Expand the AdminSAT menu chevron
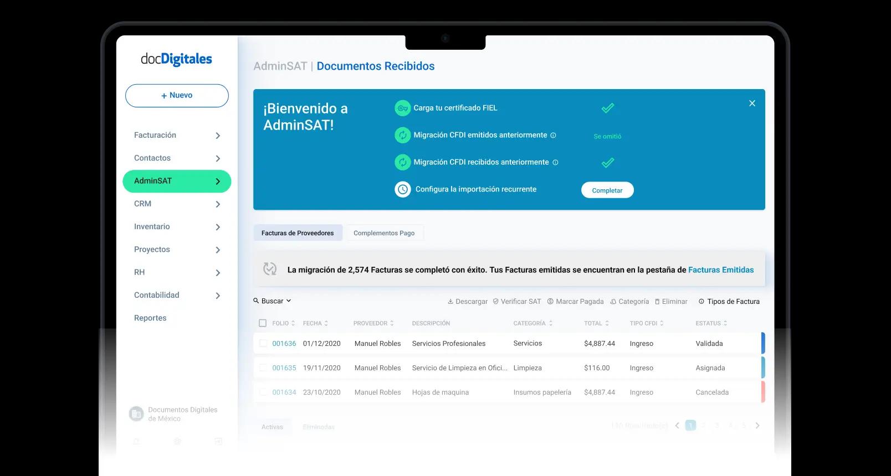Image resolution: width=891 pixels, height=476 pixels. pos(218,182)
